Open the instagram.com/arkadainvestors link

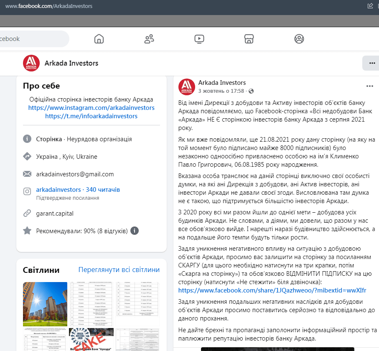pos(92,107)
